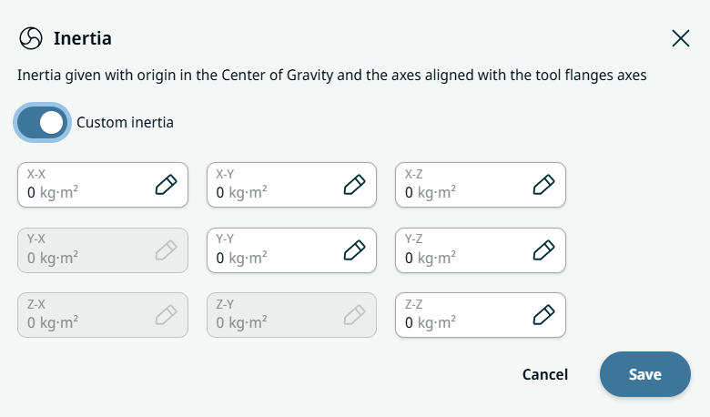Cancel the inertia dialog
The height and width of the screenshot is (417, 710).
click(545, 374)
